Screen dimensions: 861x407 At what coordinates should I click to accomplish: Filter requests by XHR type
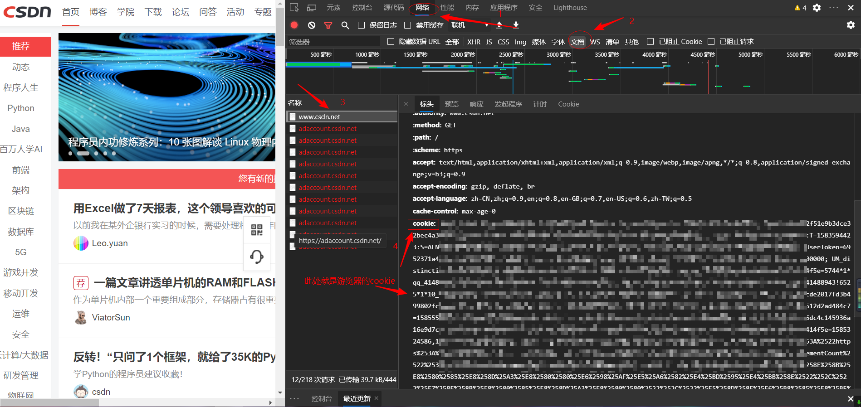(x=474, y=42)
